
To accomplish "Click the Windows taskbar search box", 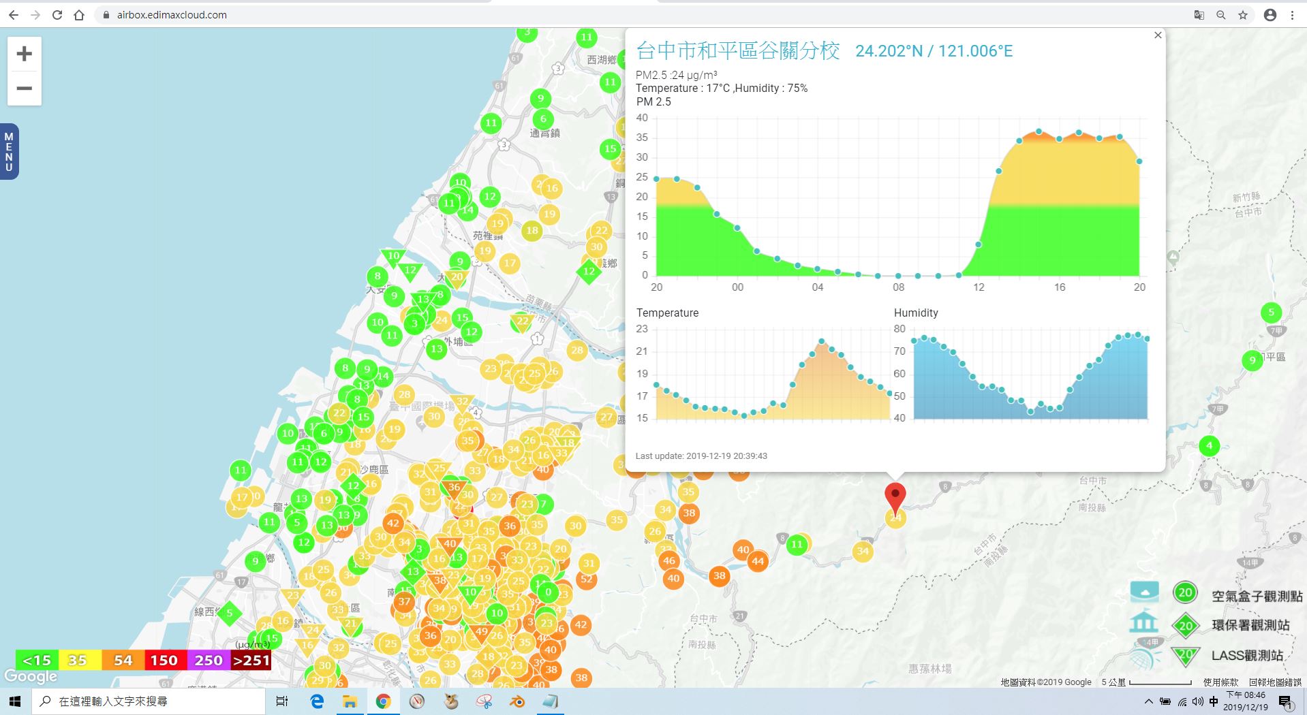I will click(149, 701).
